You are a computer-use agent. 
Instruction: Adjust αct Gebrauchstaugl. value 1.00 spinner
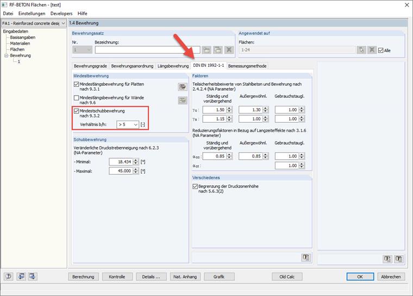pos(302,166)
